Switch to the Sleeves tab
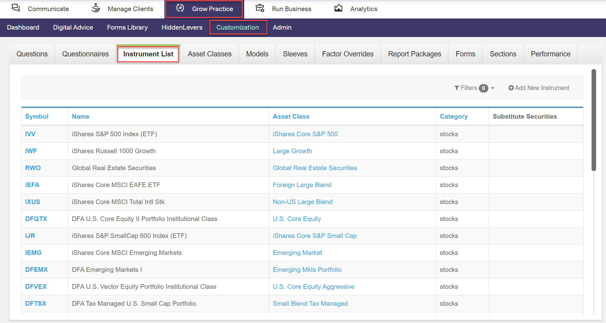 [x=295, y=54]
